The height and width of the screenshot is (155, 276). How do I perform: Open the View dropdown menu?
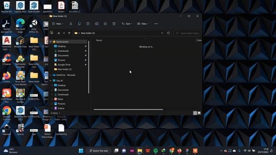143,24
